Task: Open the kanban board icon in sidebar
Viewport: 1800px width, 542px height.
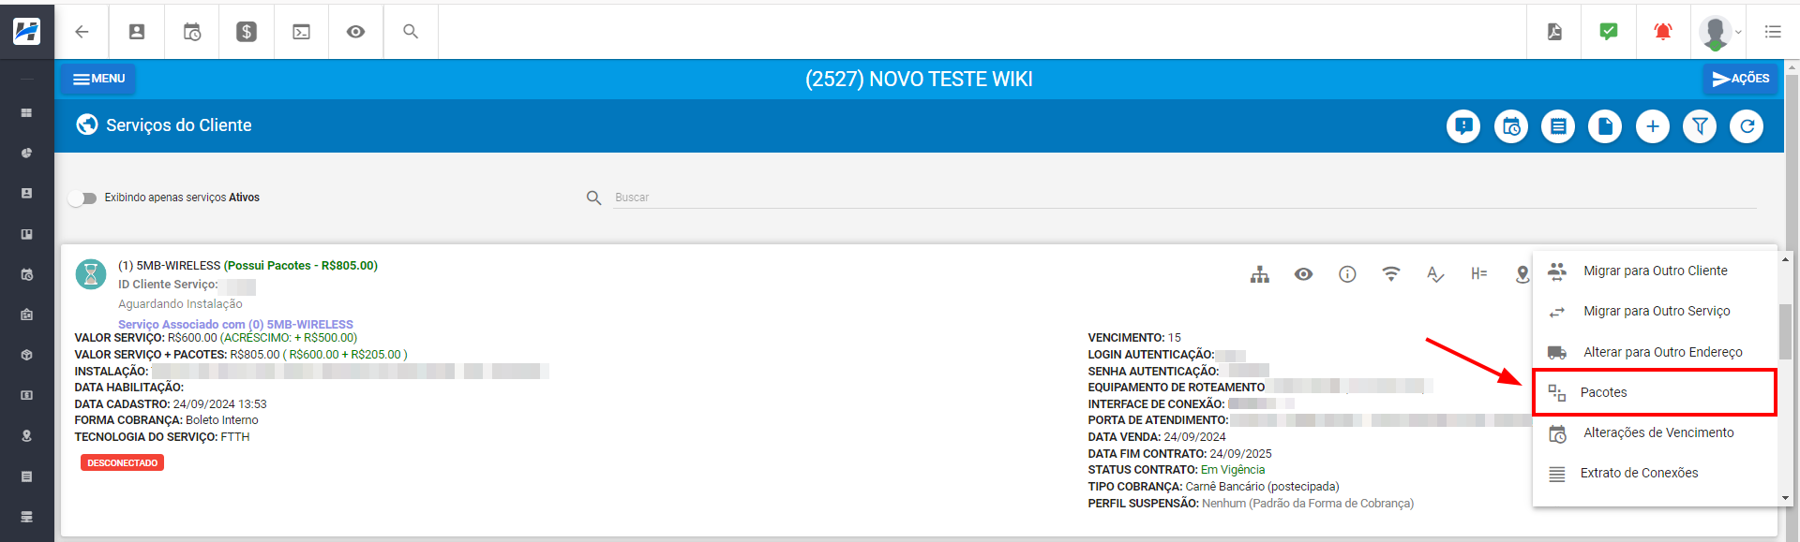Action: pyautogui.click(x=26, y=234)
